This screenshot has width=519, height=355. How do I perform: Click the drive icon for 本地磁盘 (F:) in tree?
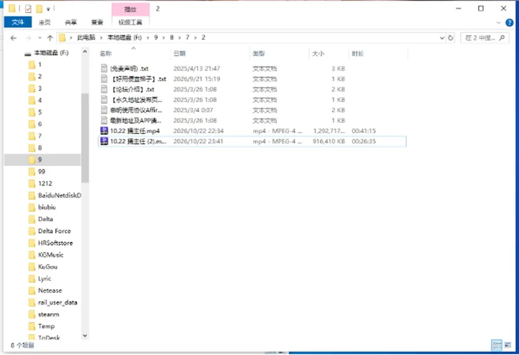pyautogui.click(x=28, y=53)
